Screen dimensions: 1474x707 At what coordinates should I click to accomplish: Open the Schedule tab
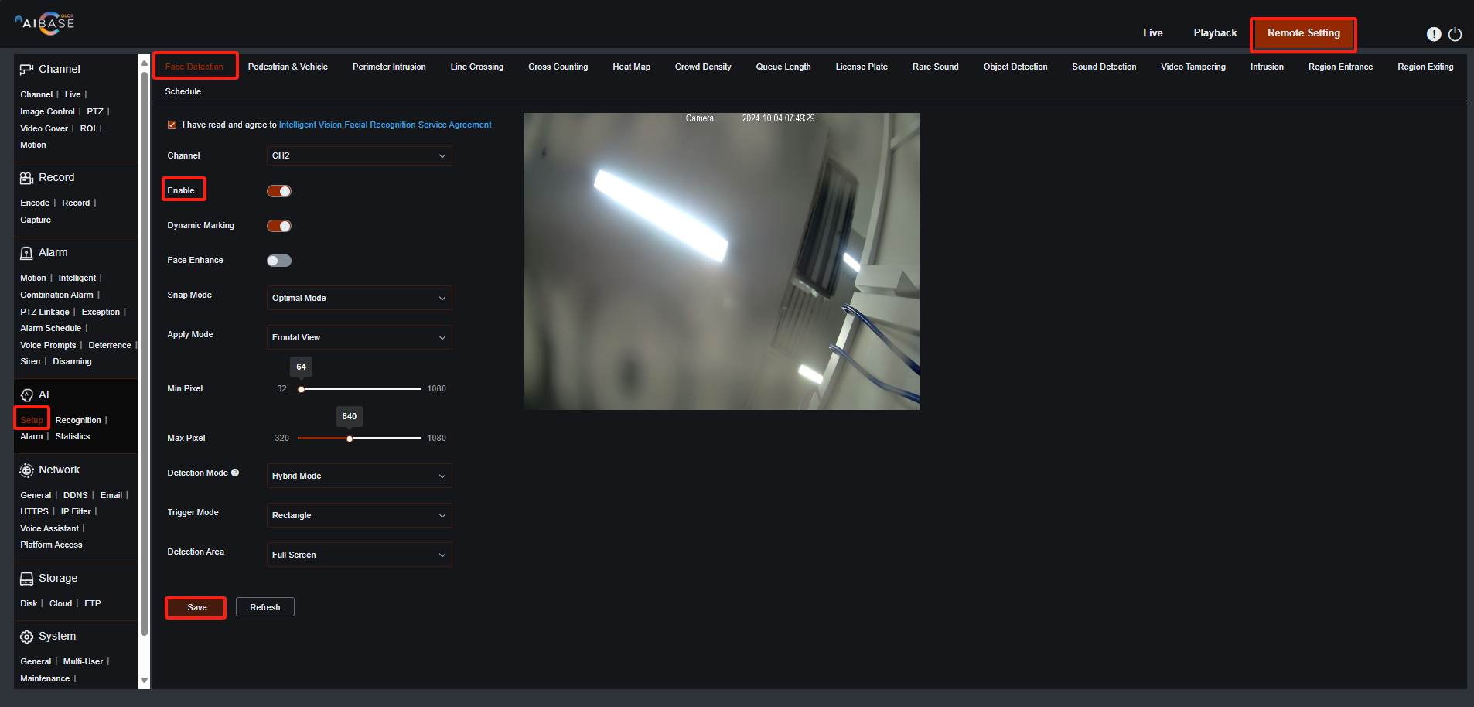pos(183,91)
